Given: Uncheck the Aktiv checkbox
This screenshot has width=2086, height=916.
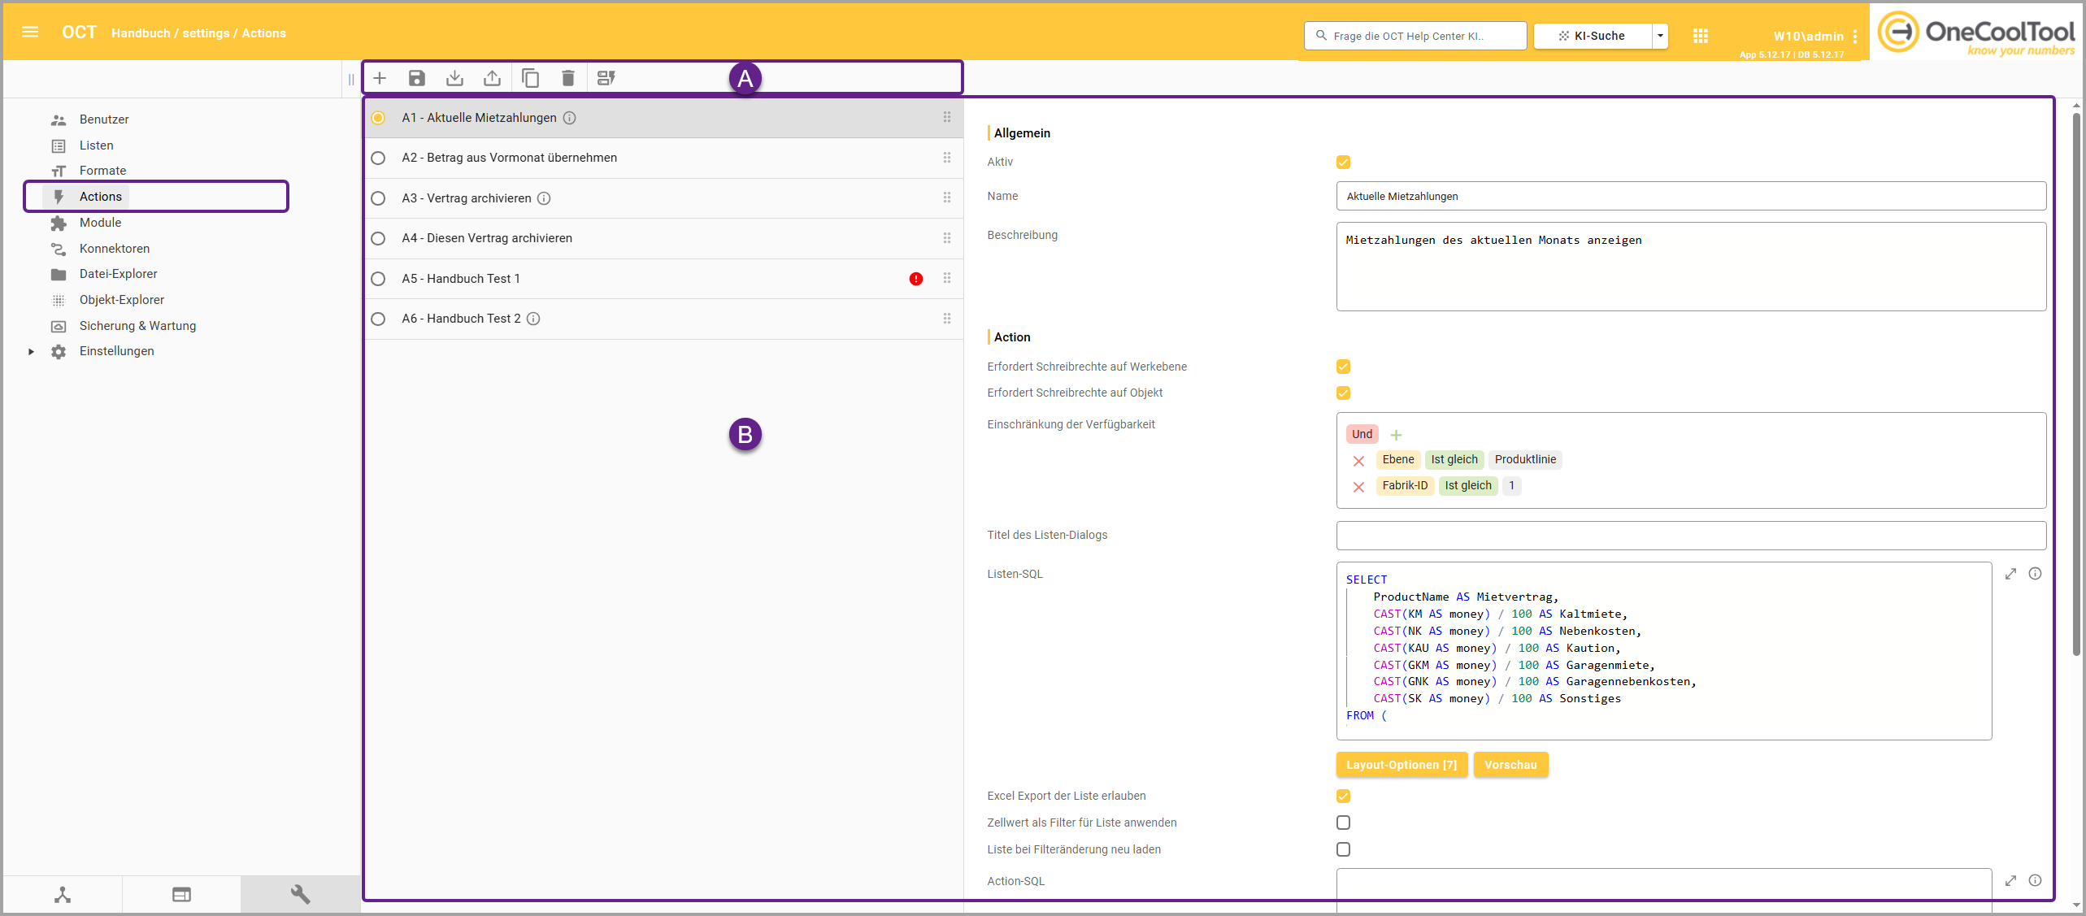Looking at the screenshot, I should click(x=1343, y=163).
